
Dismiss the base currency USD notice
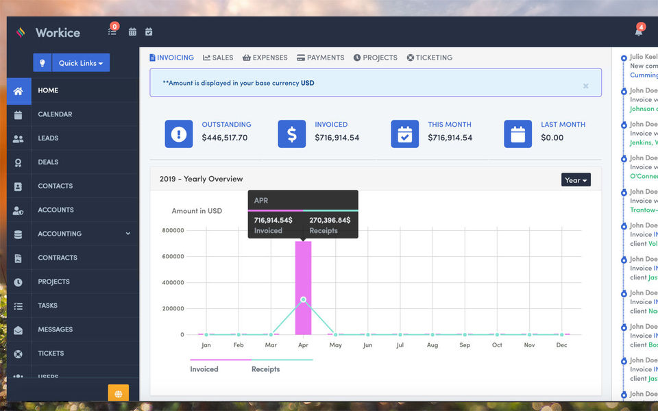click(585, 86)
